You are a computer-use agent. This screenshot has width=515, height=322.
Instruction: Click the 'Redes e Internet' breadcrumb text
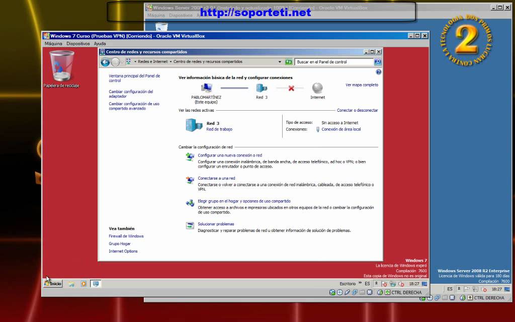tap(153, 62)
